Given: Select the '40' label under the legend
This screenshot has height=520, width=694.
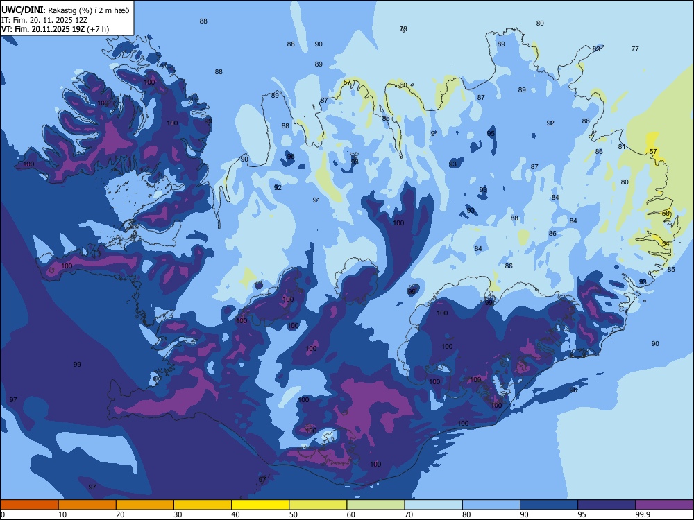Looking at the screenshot, I should pos(236,514).
